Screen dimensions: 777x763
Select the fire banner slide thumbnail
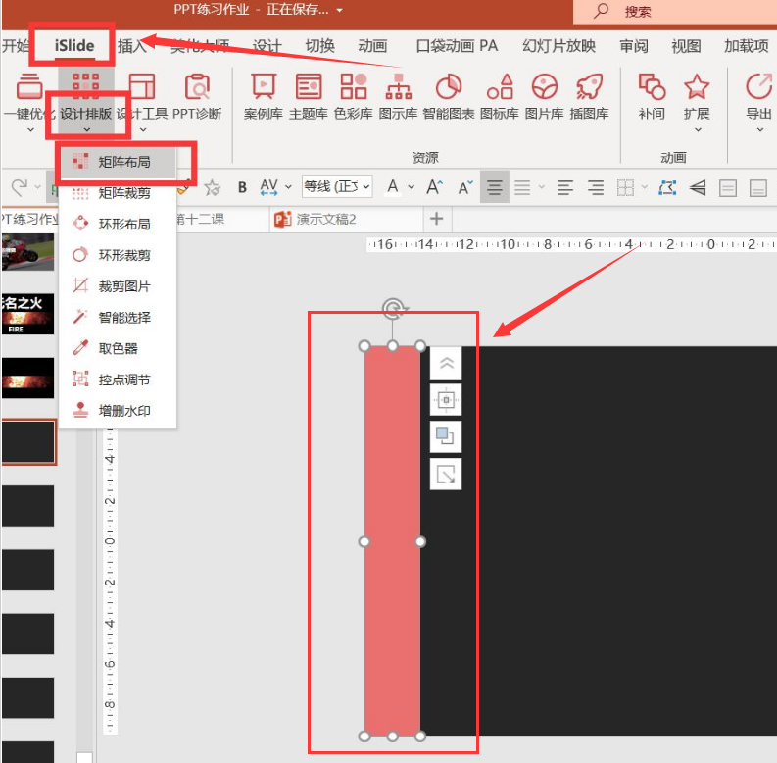pyautogui.click(x=27, y=378)
